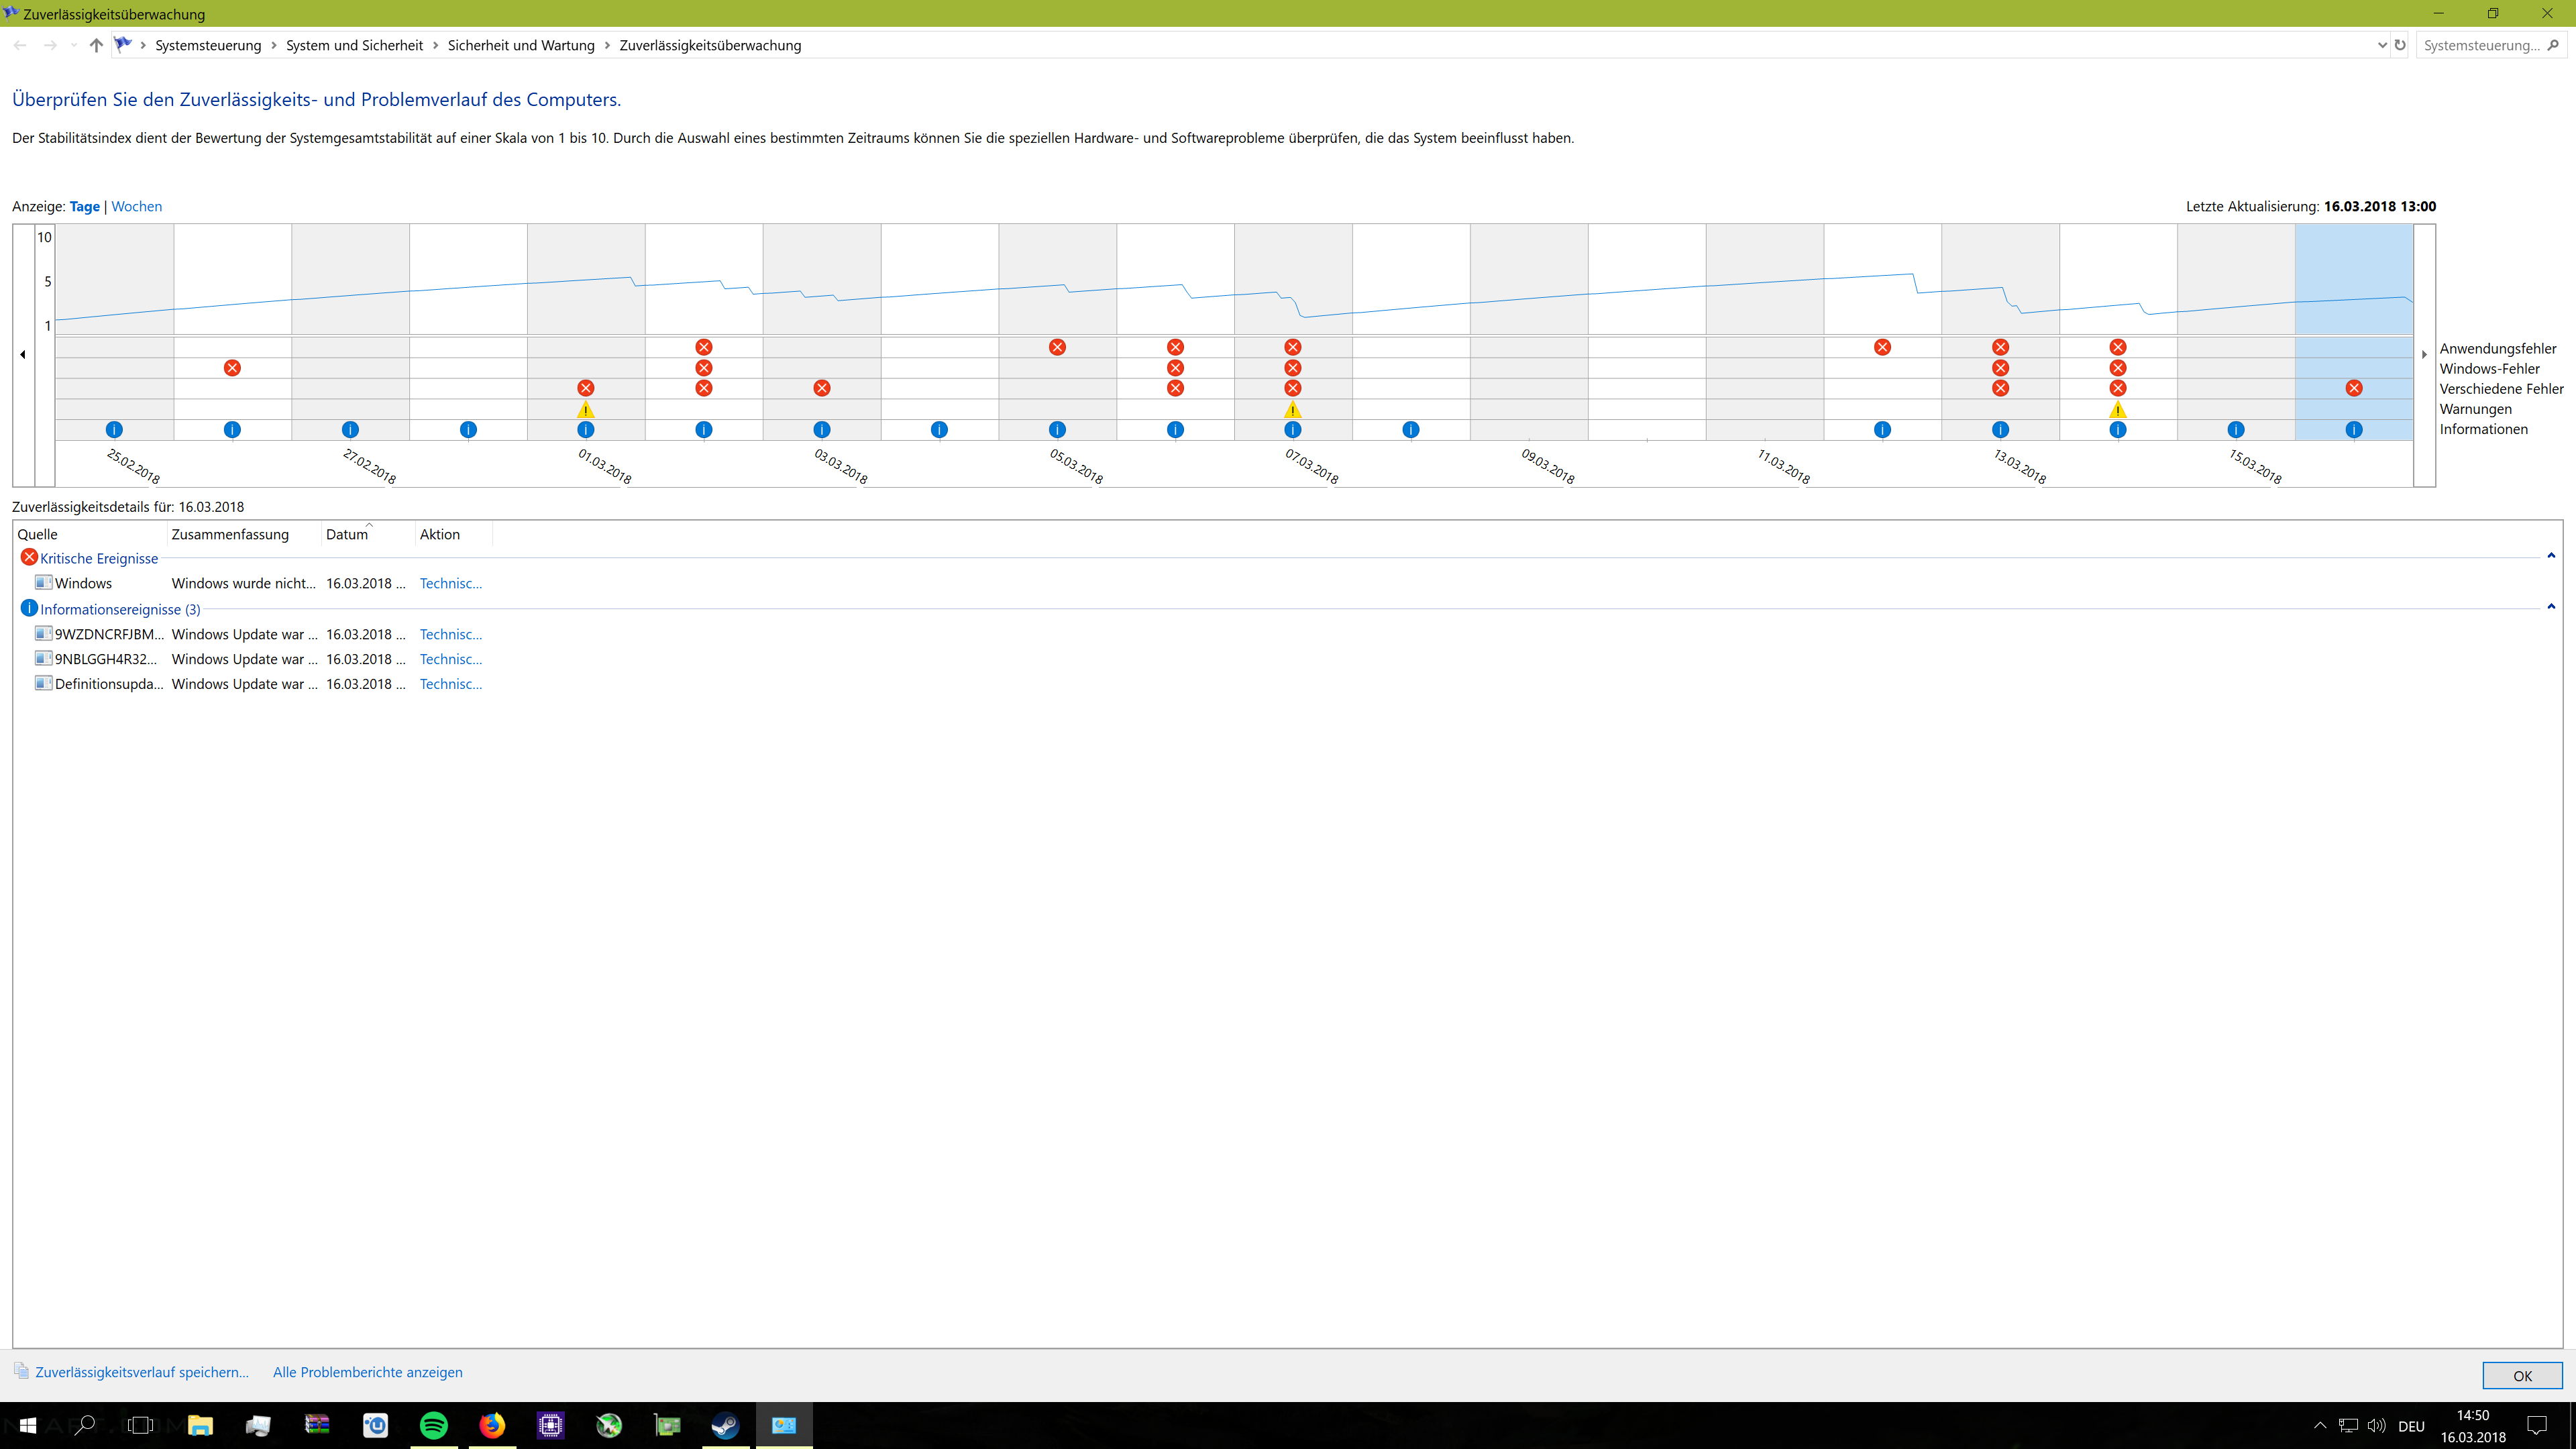The image size is (2576, 1449).
Task: Click Alle Problemberichte anzeigen link
Action: pyautogui.click(x=367, y=1372)
